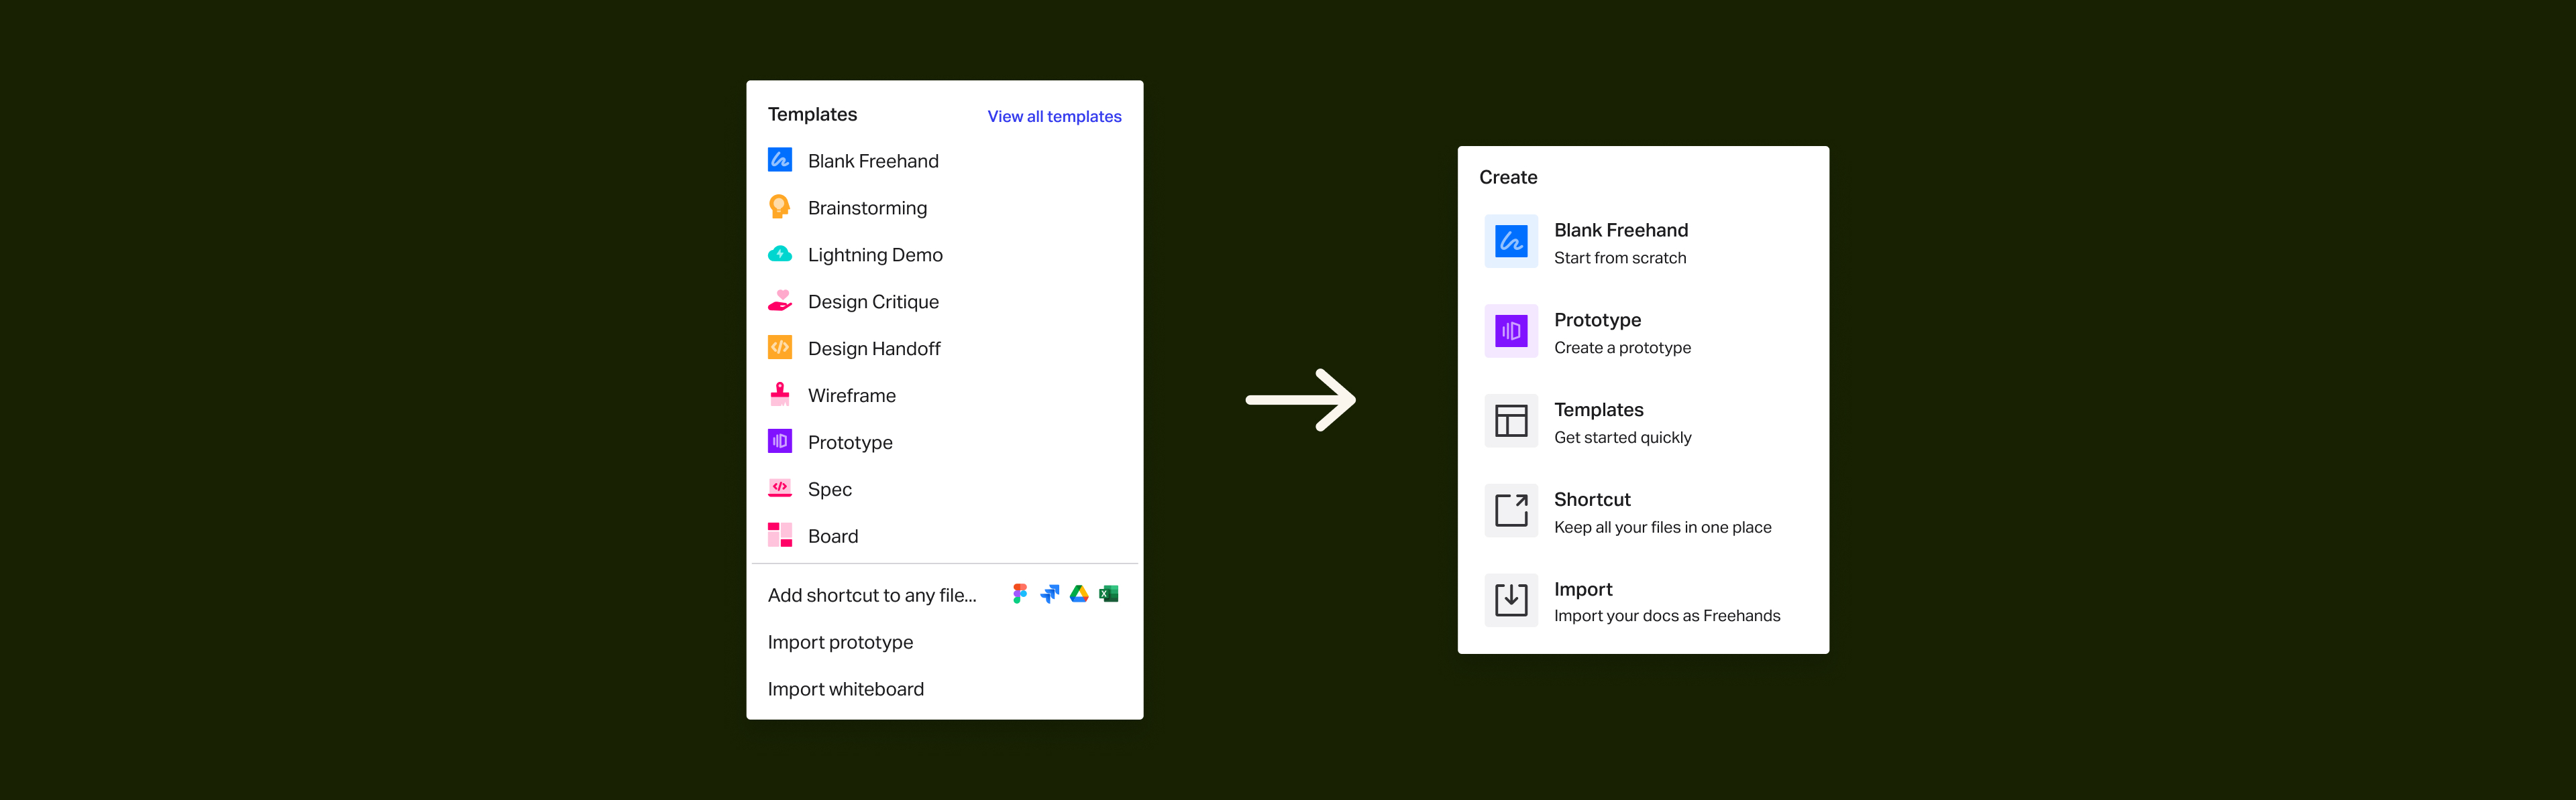Choose Import prototype menu entry

click(x=840, y=642)
